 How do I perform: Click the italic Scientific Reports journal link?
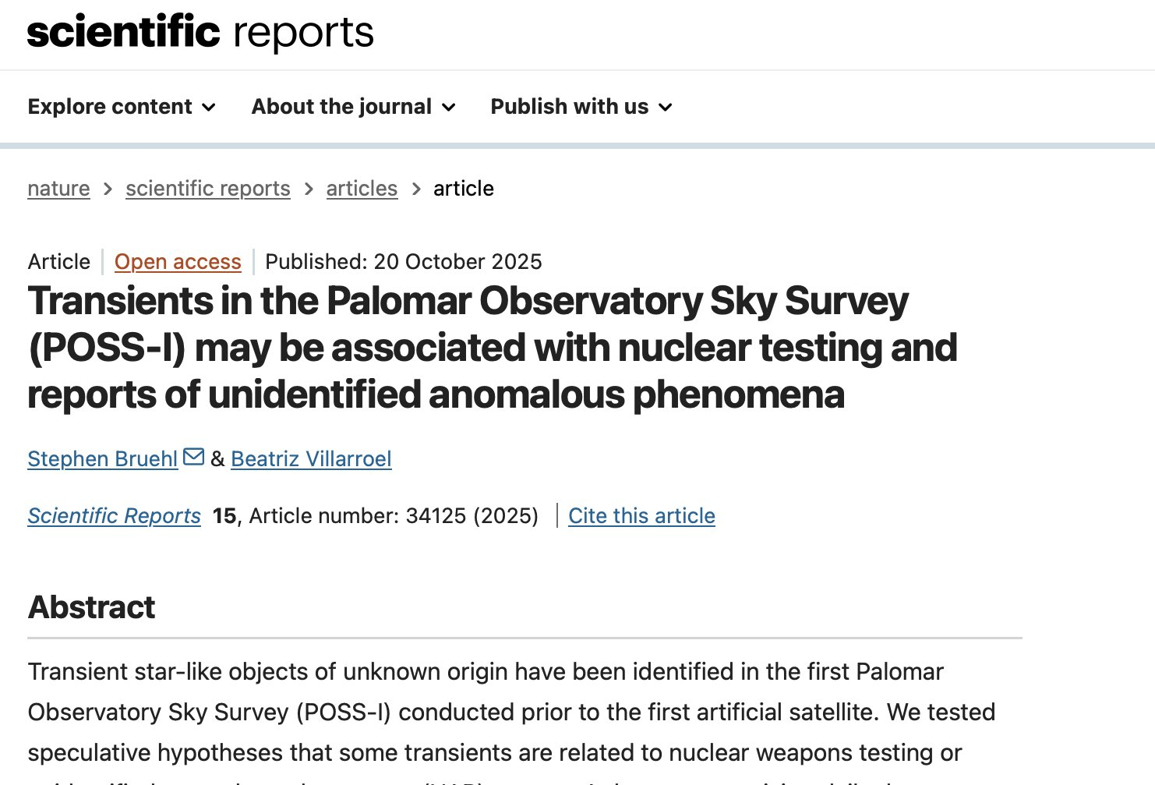pos(114,516)
